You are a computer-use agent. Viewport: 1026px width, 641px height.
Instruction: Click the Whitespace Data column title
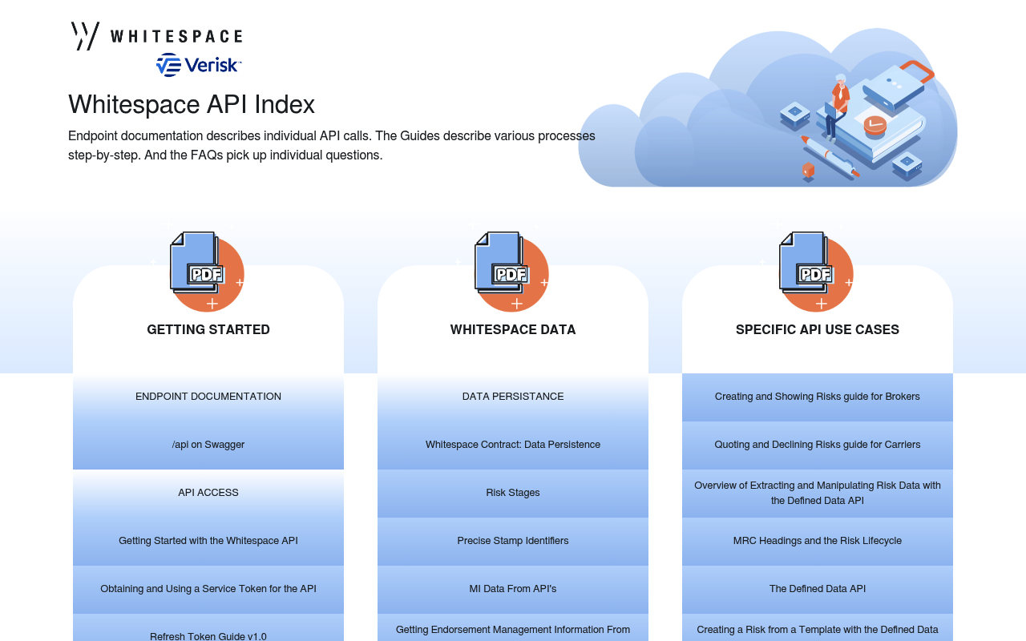[513, 329]
